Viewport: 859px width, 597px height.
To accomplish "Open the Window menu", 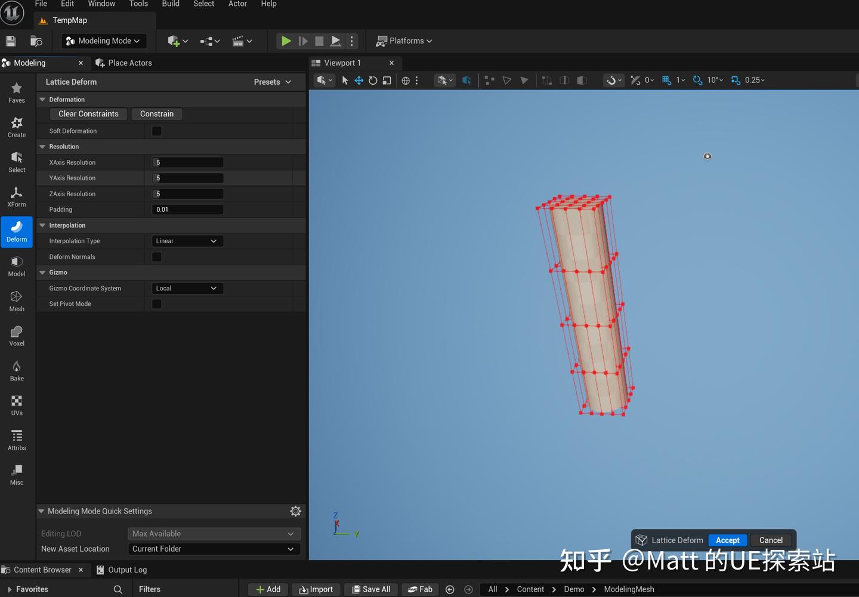I will pyautogui.click(x=101, y=4).
